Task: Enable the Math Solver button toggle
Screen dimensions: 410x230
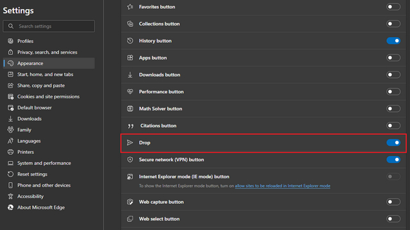Action: click(x=393, y=109)
